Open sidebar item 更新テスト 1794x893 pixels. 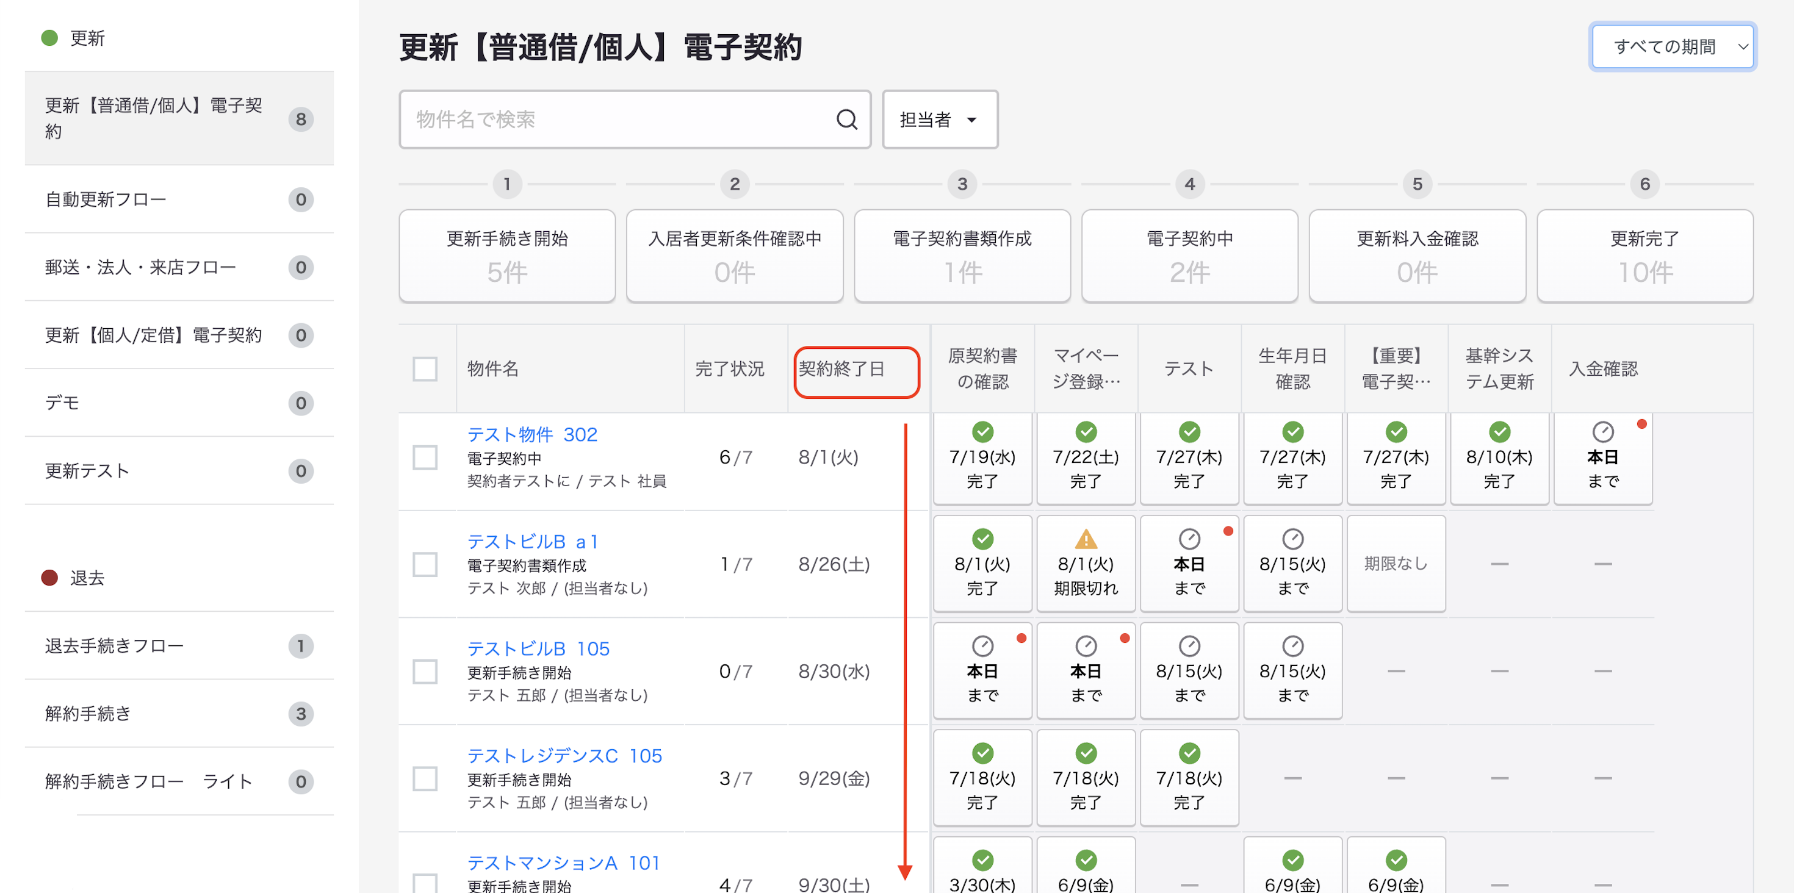[179, 472]
